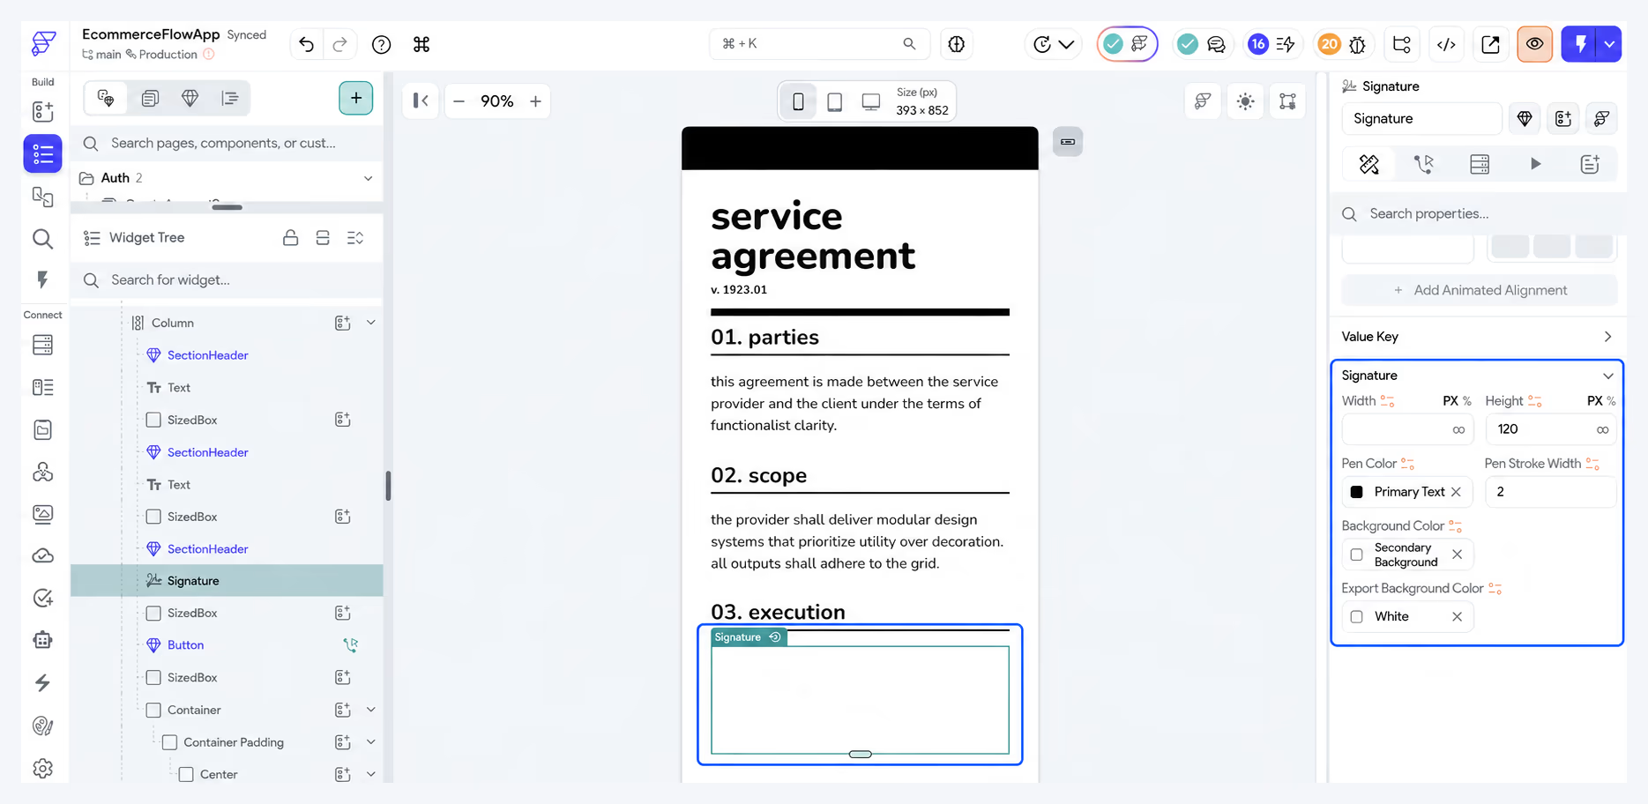1648x804 pixels.
Task: Focus the Search properties field
Action: (x=1480, y=213)
